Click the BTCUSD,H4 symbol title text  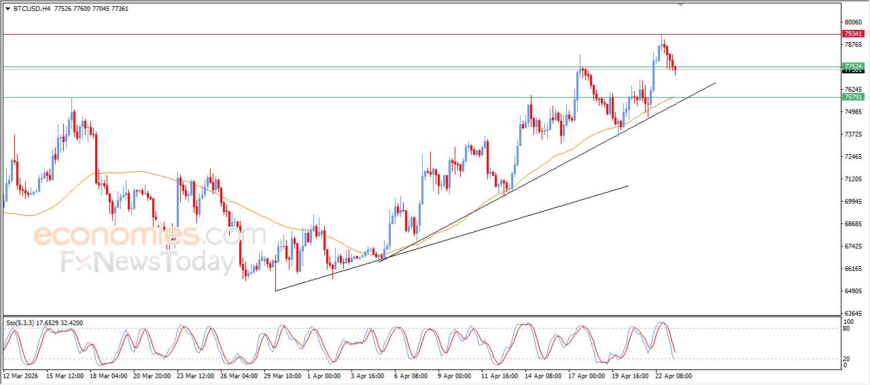[x=32, y=9]
